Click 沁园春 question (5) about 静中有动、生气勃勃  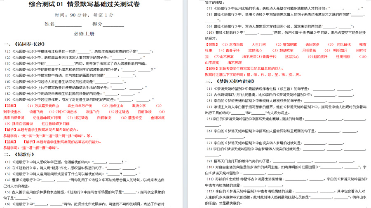pyautogui.click(x=70, y=76)
